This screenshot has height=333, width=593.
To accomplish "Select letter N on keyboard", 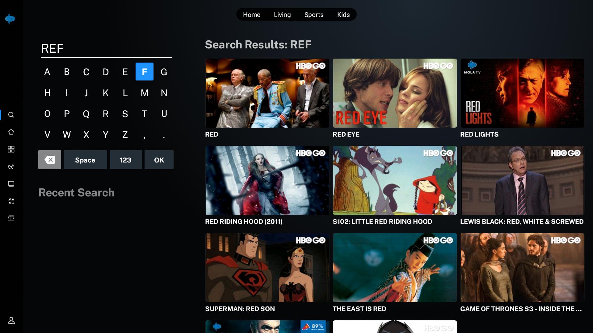I will pos(164,93).
